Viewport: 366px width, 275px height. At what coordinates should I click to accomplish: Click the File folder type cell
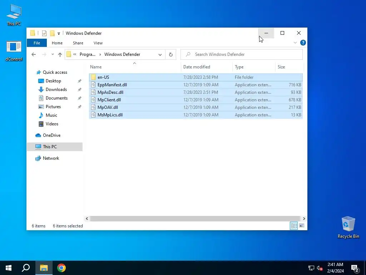coord(244,77)
